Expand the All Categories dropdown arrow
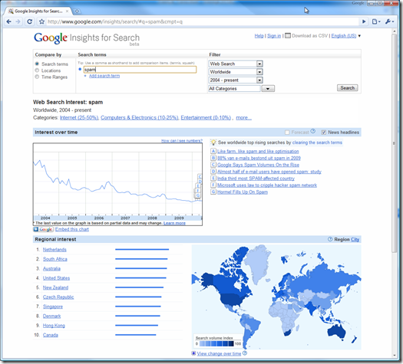This screenshot has width=403, height=364. point(268,88)
